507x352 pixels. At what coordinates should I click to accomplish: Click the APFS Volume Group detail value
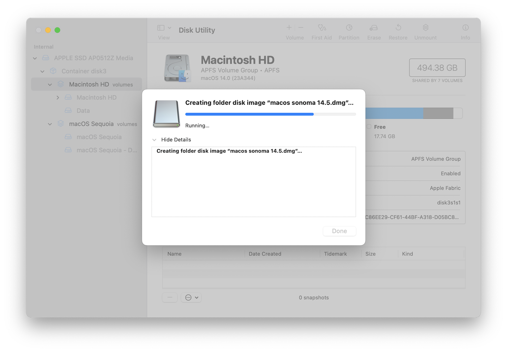tap(436, 159)
